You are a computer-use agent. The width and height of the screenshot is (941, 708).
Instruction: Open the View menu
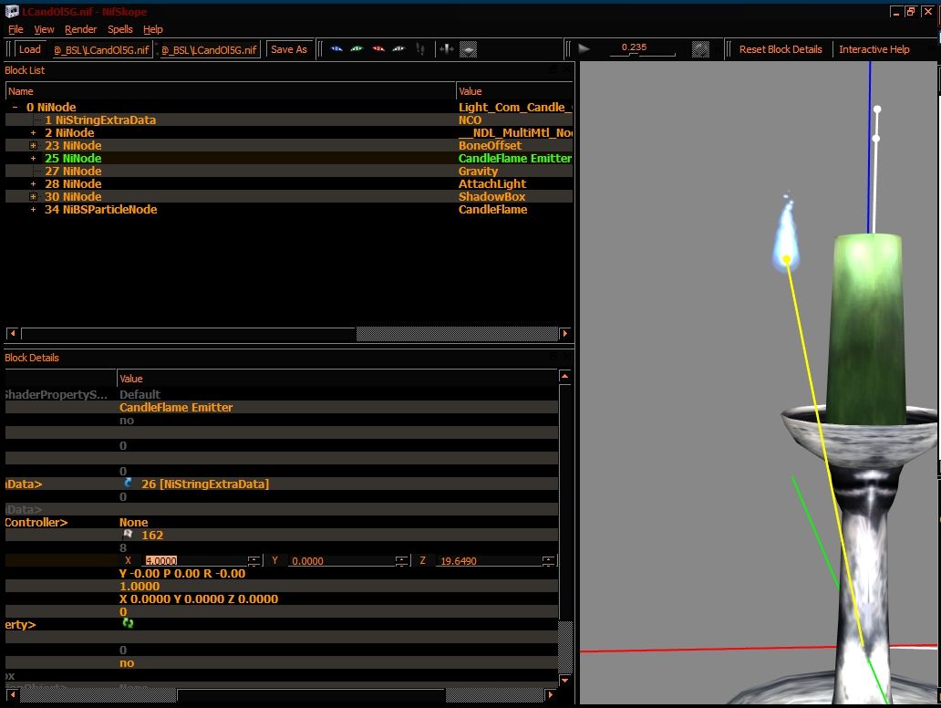[44, 29]
